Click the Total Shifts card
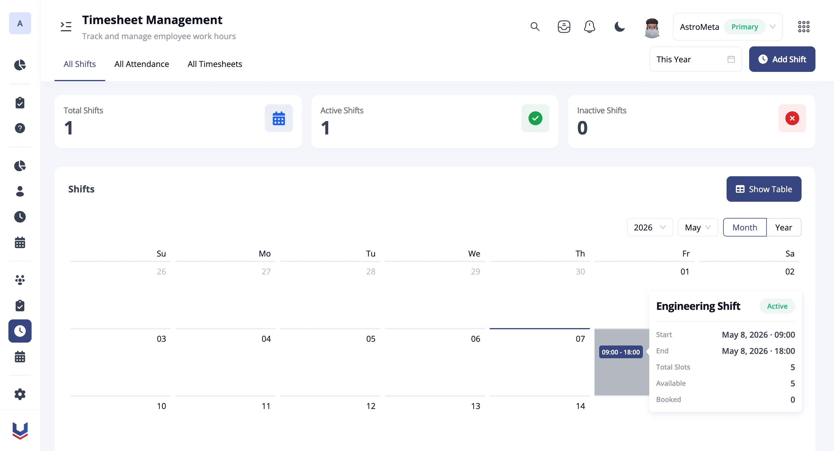The height and width of the screenshot is (451, 834). [x=178, y=122]
